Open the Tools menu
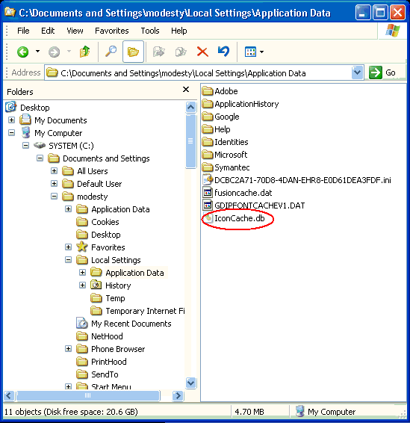 (x=150, y=31)
